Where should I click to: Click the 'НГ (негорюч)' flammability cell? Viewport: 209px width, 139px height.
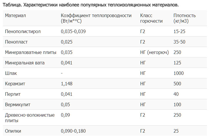pyautogui.click(x=154, y=52)
